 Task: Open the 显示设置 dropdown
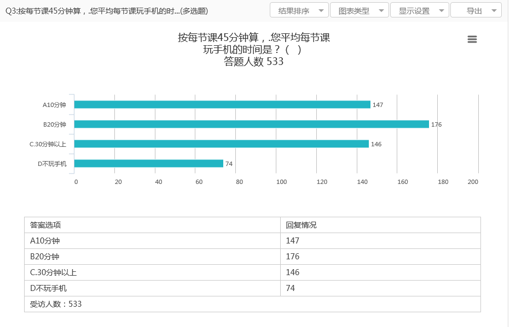point(420,10)
